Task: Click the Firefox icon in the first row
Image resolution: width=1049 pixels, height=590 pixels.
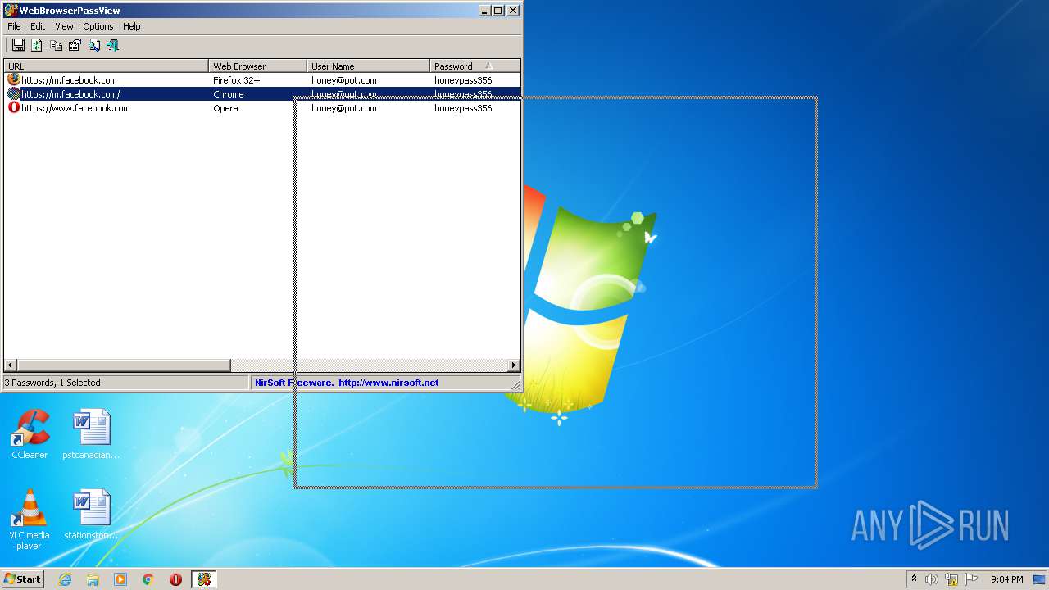Action: (x=13, y=79)
